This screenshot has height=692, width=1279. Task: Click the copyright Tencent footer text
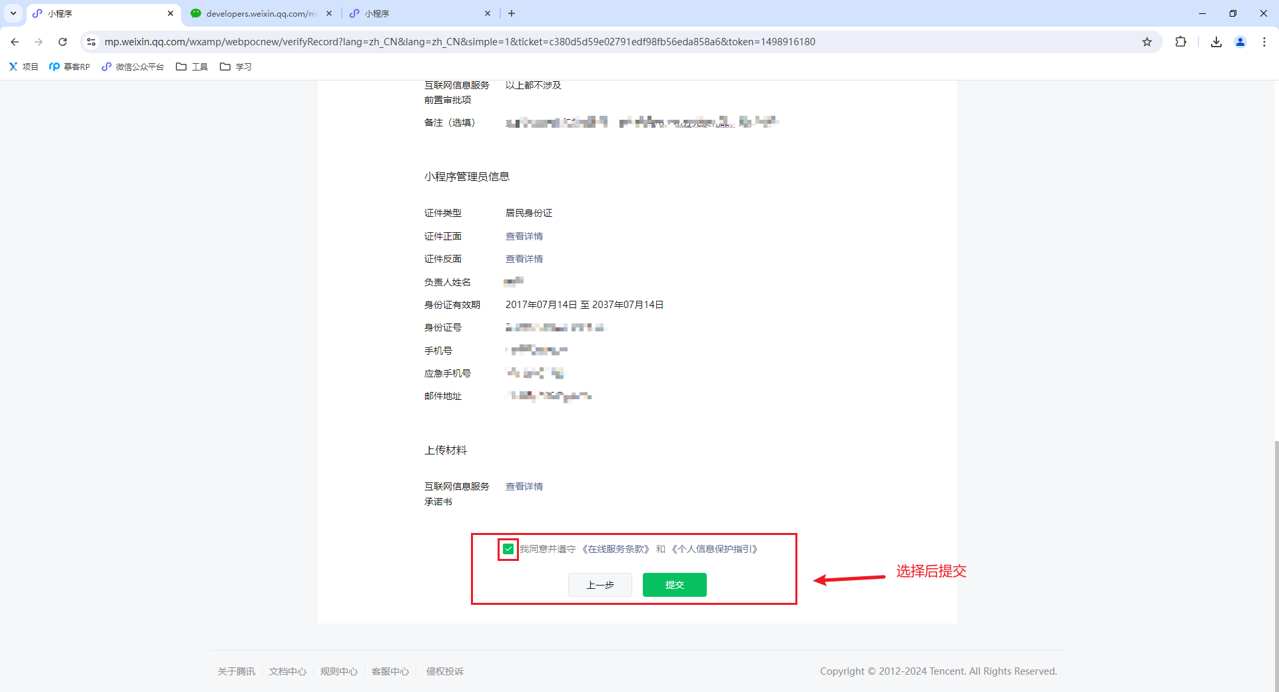[x=939, y=671]
